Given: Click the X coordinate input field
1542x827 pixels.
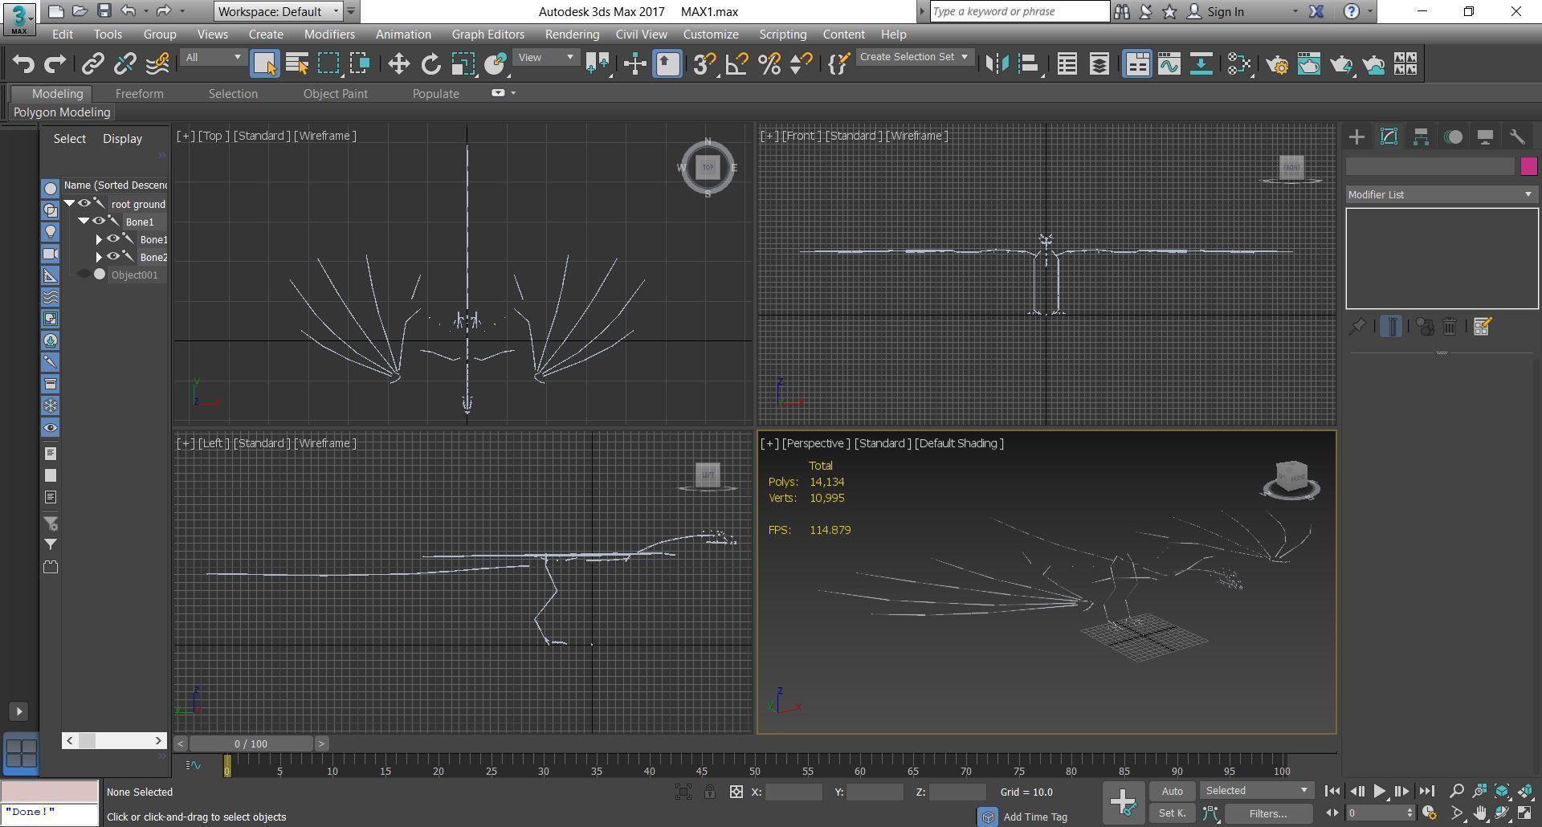Looking at the screenshot, I should 793,792.
